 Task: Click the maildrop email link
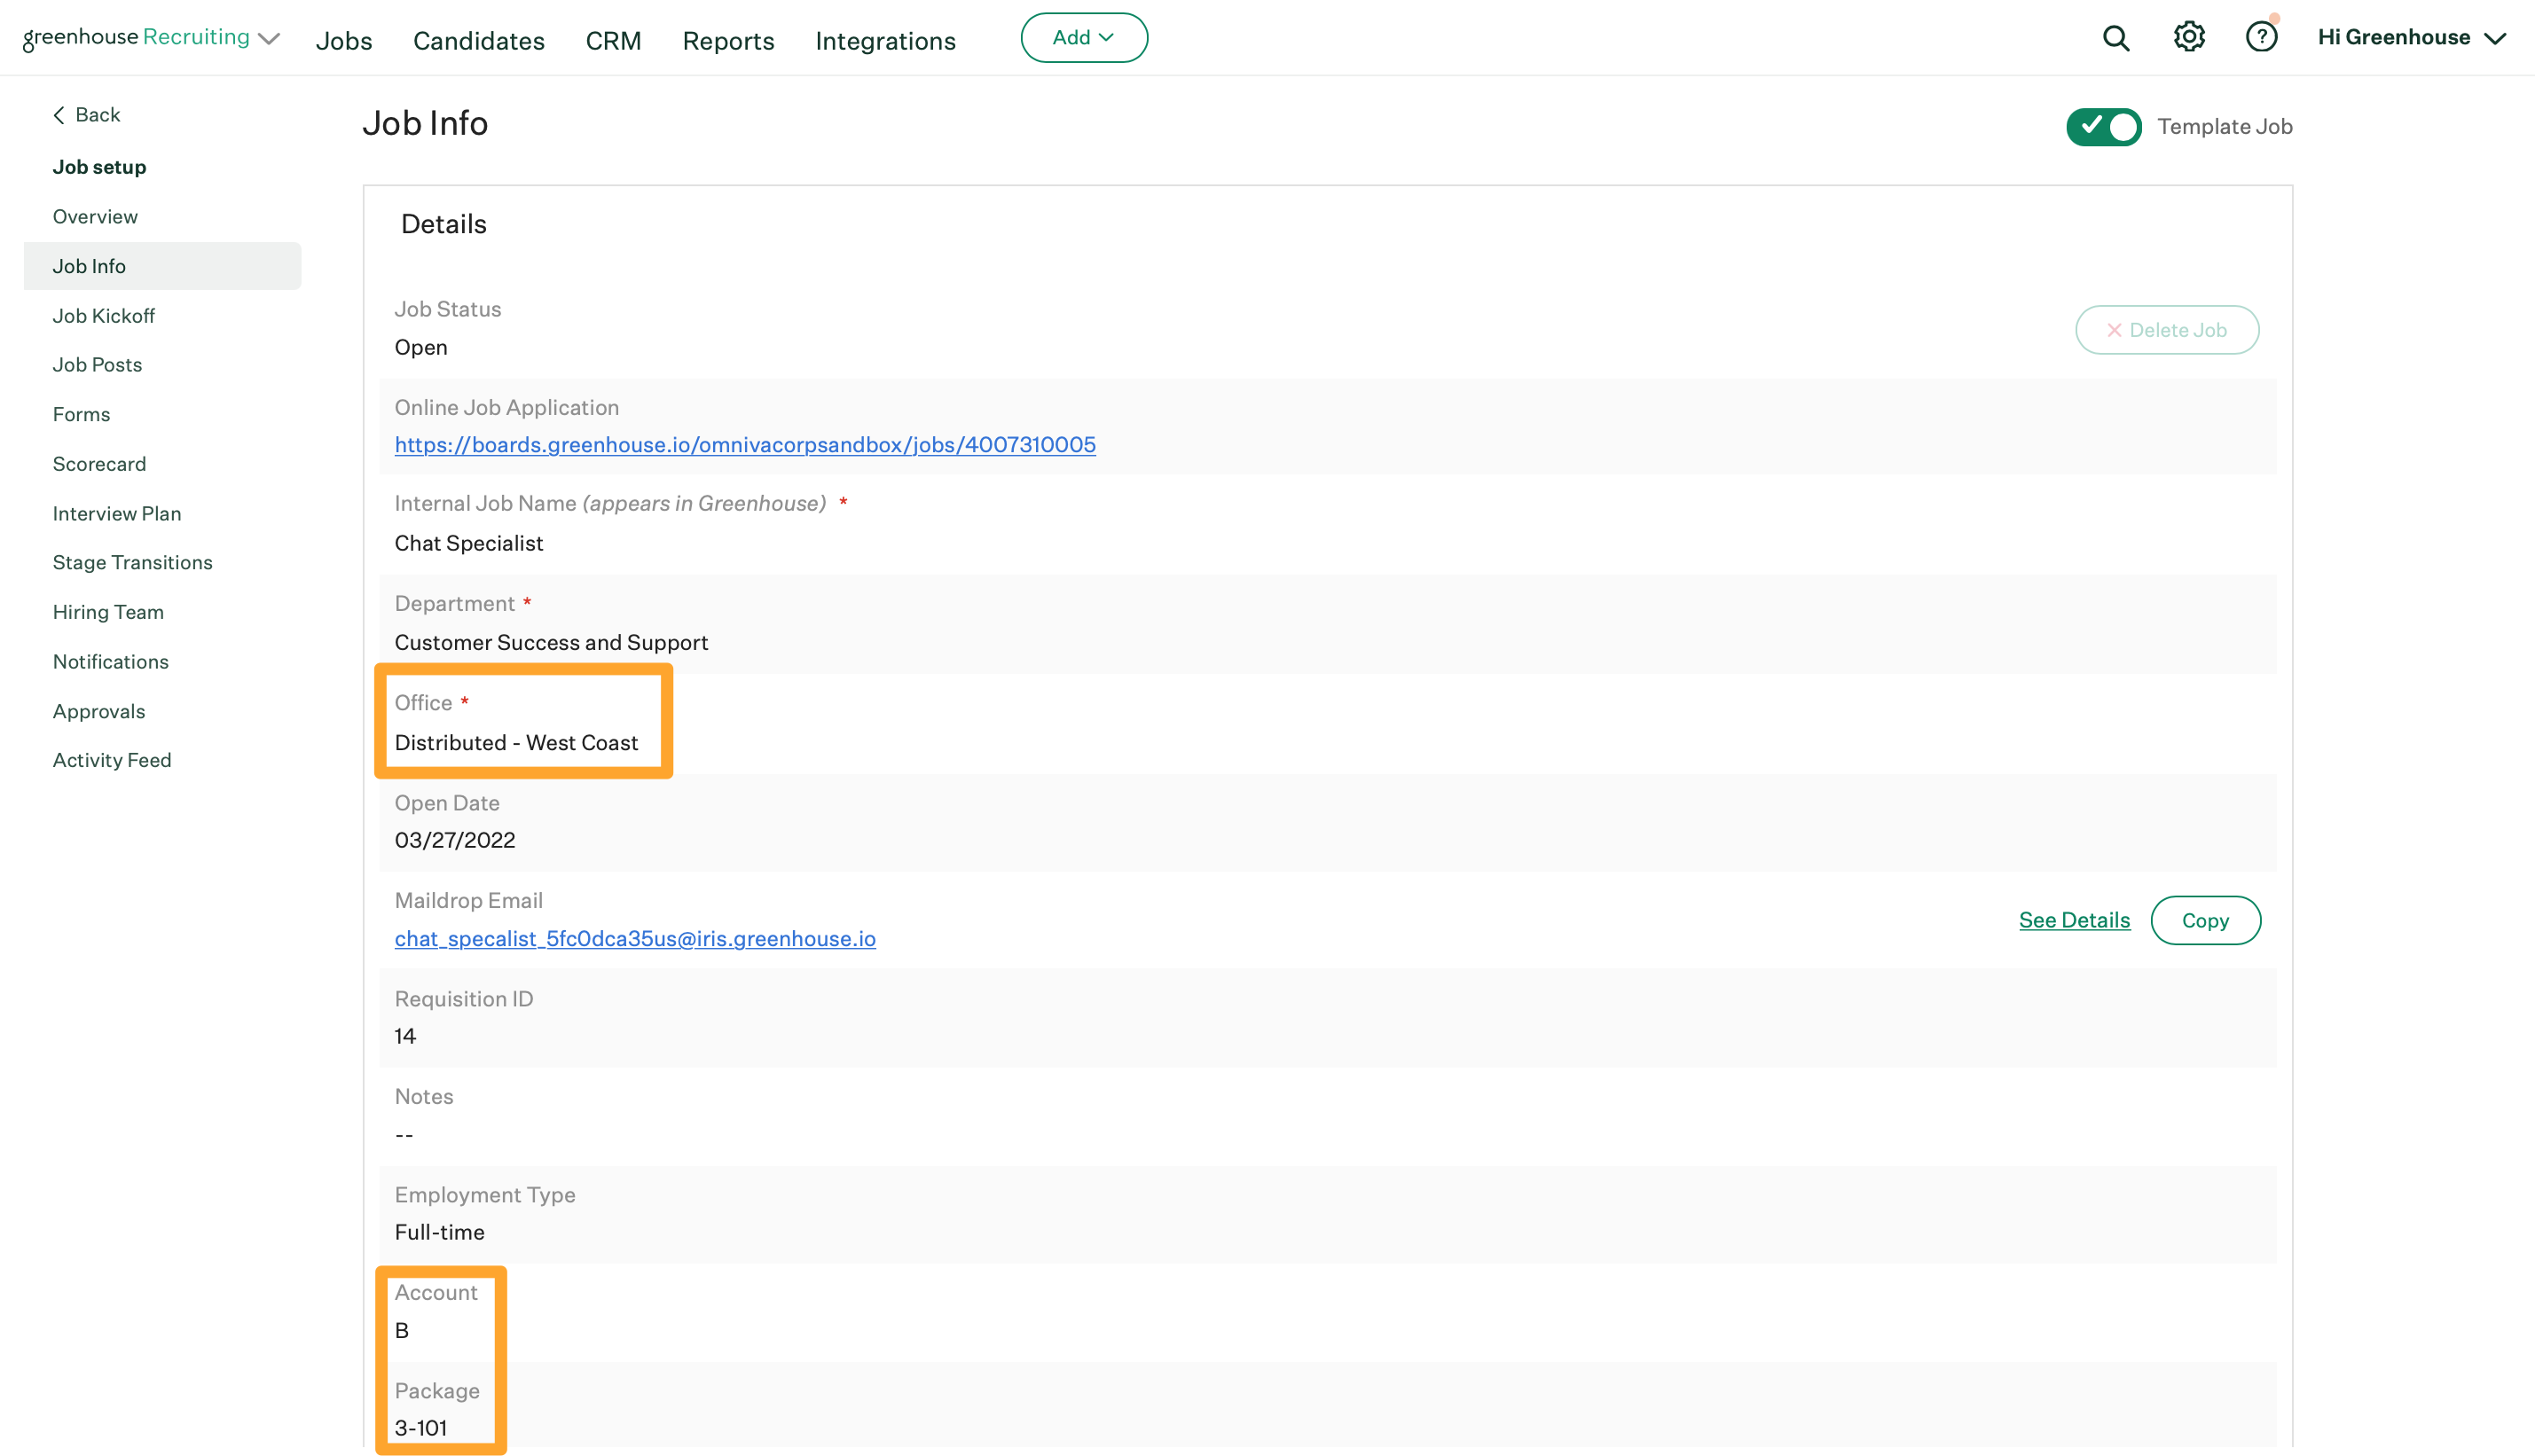(x=635, y=938)
